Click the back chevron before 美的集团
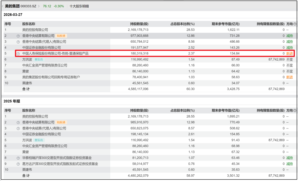The image size is (298, 181). pos(2,6)
